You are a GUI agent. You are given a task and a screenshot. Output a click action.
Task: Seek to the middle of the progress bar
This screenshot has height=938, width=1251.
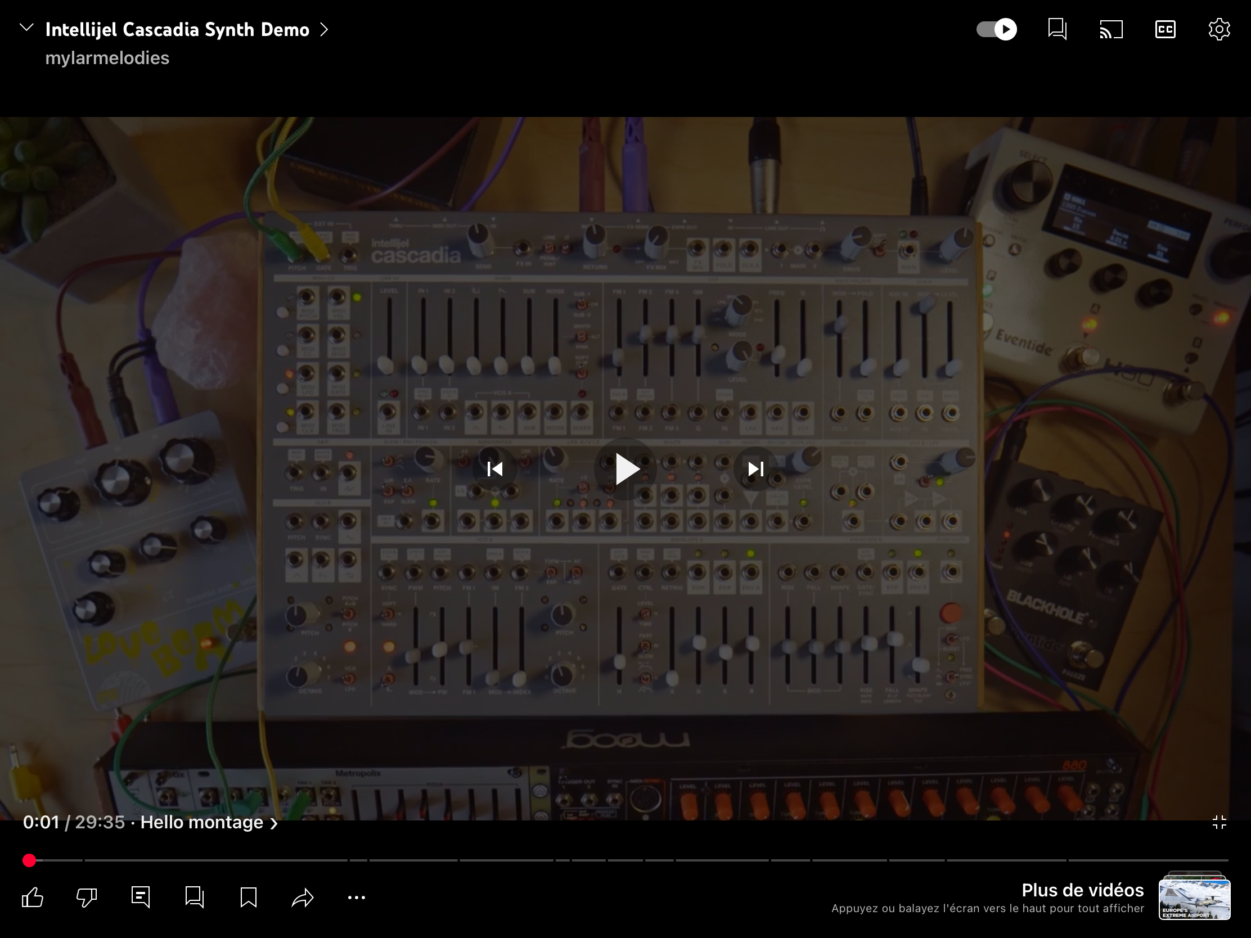(625, 860)
